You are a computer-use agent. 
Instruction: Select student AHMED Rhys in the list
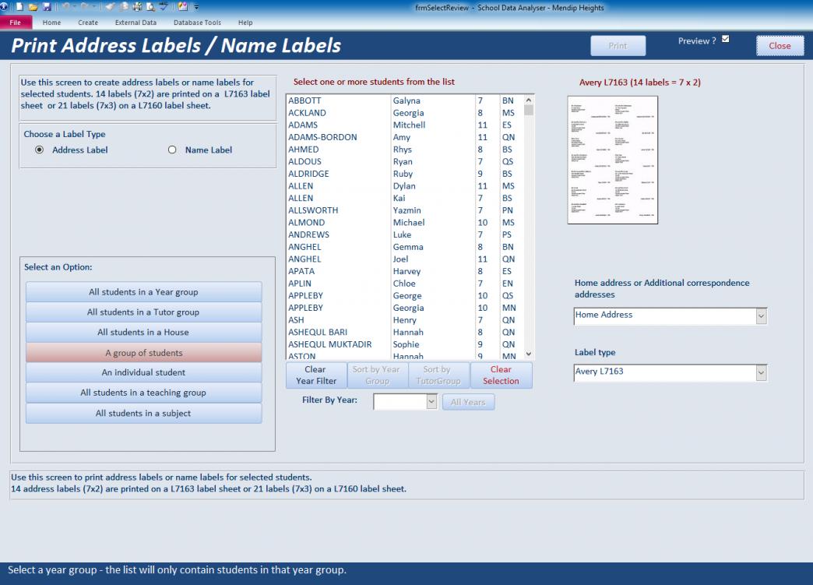tap(404, 150)
